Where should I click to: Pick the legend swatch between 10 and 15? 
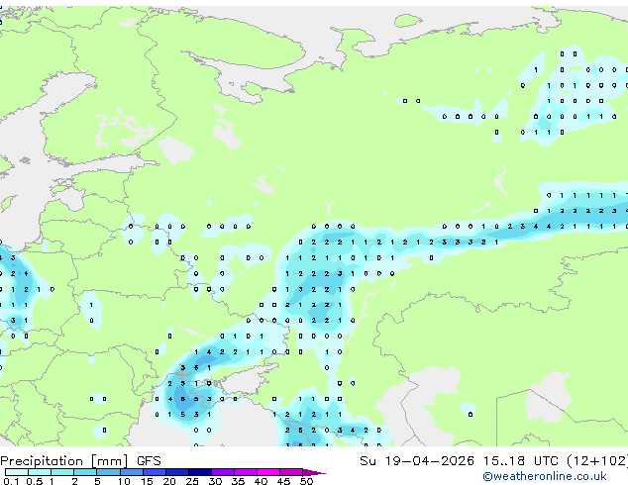tap(132, 472)
